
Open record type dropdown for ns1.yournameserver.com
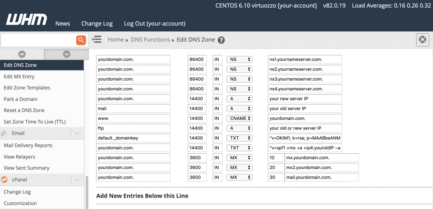tap(239, 59)
